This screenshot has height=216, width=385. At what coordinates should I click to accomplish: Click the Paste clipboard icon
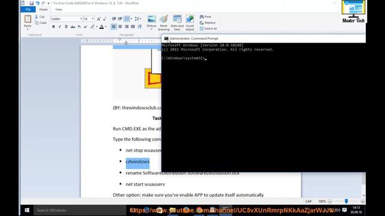28,19
